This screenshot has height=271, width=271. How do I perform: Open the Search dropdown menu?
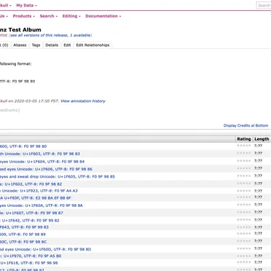click(x=49, y=16)
